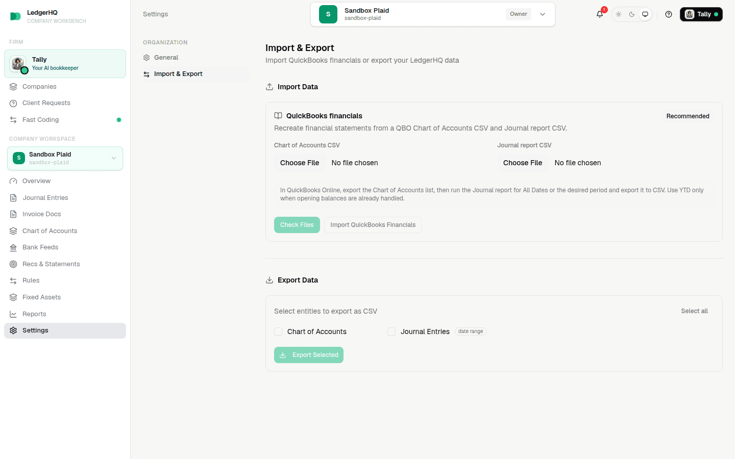
Task: Open the Tally user menu
Action: pos(701,14)
